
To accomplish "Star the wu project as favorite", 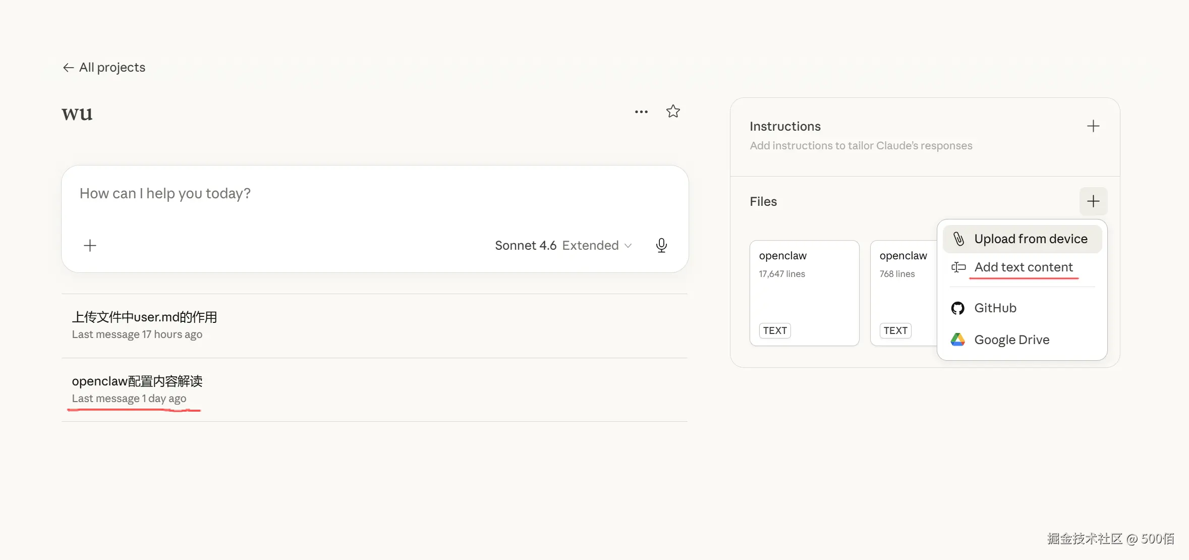I will [673, 111].
